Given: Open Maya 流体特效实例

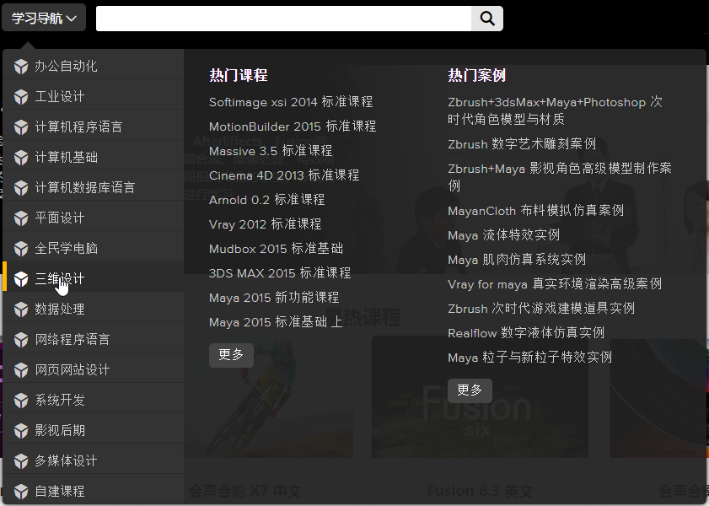Looking at the screenshot, I should (503, 234).
